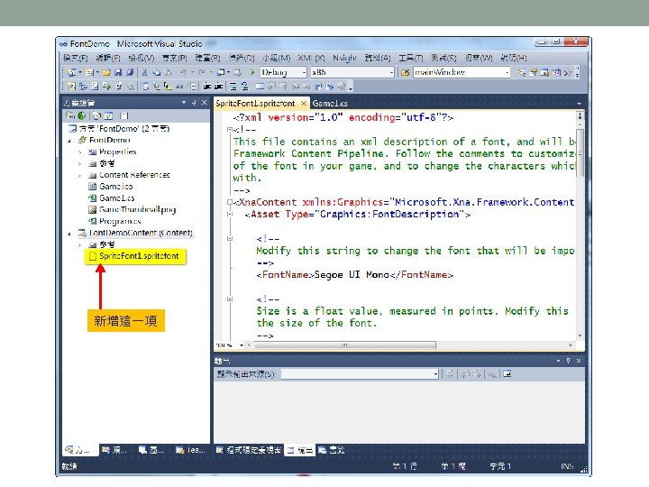
Task: Pin the Output panel
Action: point(568,361)
